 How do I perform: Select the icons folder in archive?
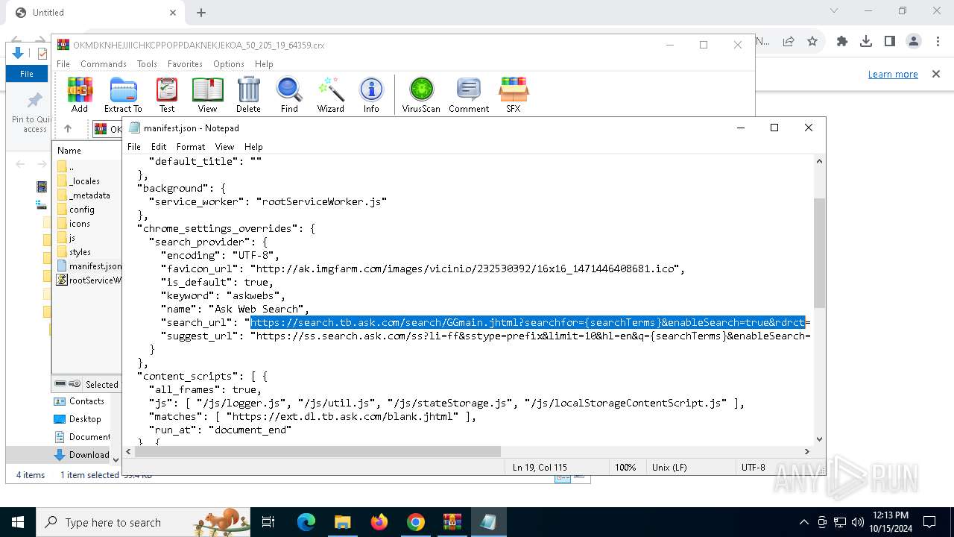pos(80,224)
